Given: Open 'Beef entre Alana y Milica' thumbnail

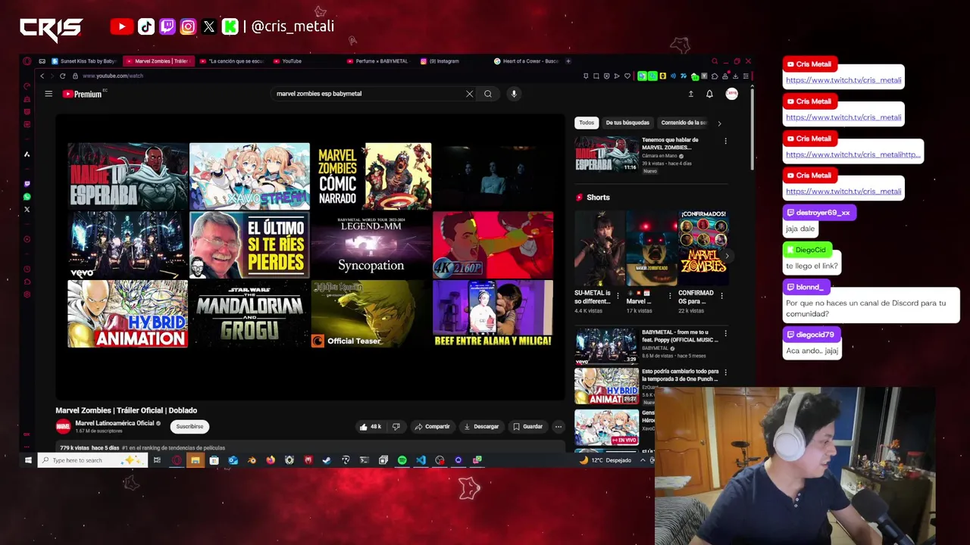Looking at the screenshot, I should (x=493, y=314).
